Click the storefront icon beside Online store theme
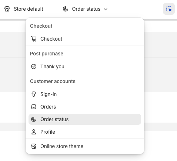This screenshot has width=177, height=161. click(x=34, y=146)
